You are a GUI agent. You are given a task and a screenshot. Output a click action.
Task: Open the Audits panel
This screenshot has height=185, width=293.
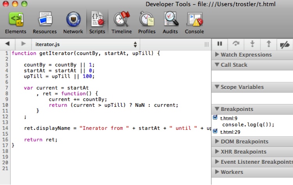(170, 23)
